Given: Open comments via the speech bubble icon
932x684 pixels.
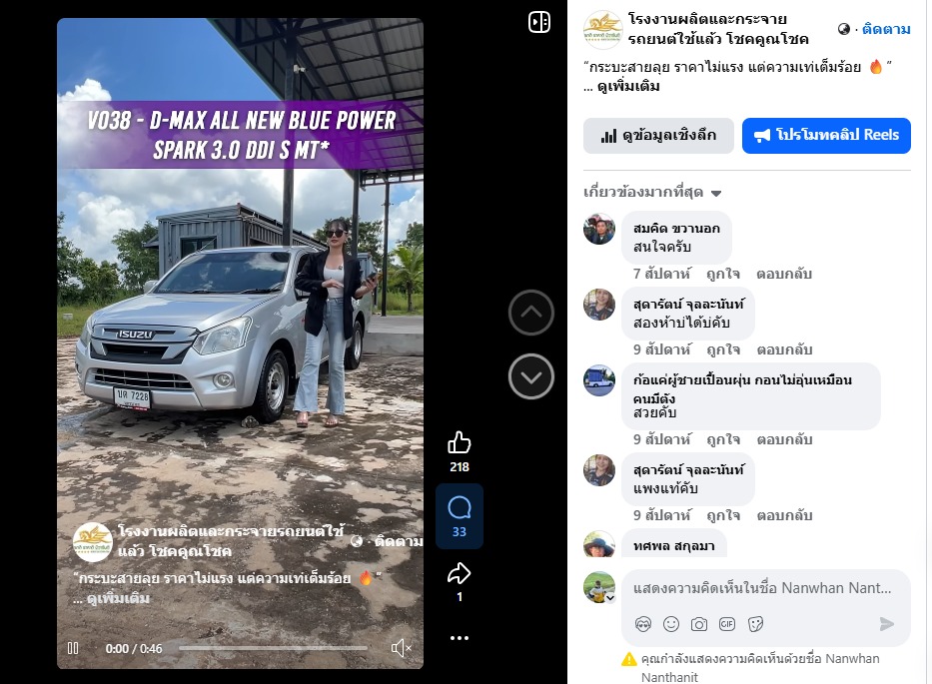Looking at the screenshot, I should (459, 508).
